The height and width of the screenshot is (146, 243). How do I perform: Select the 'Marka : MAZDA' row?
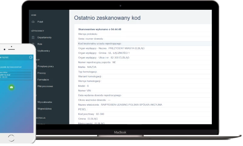point(145,67)
